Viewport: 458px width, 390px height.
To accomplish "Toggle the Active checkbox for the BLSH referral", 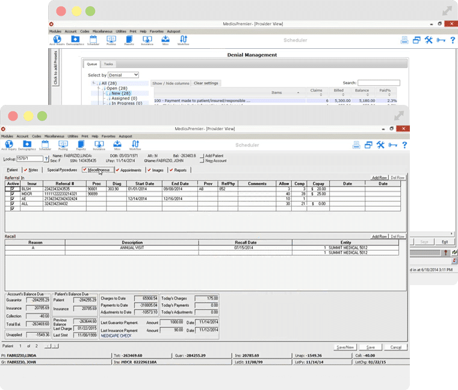I will [x=12, y=189].
